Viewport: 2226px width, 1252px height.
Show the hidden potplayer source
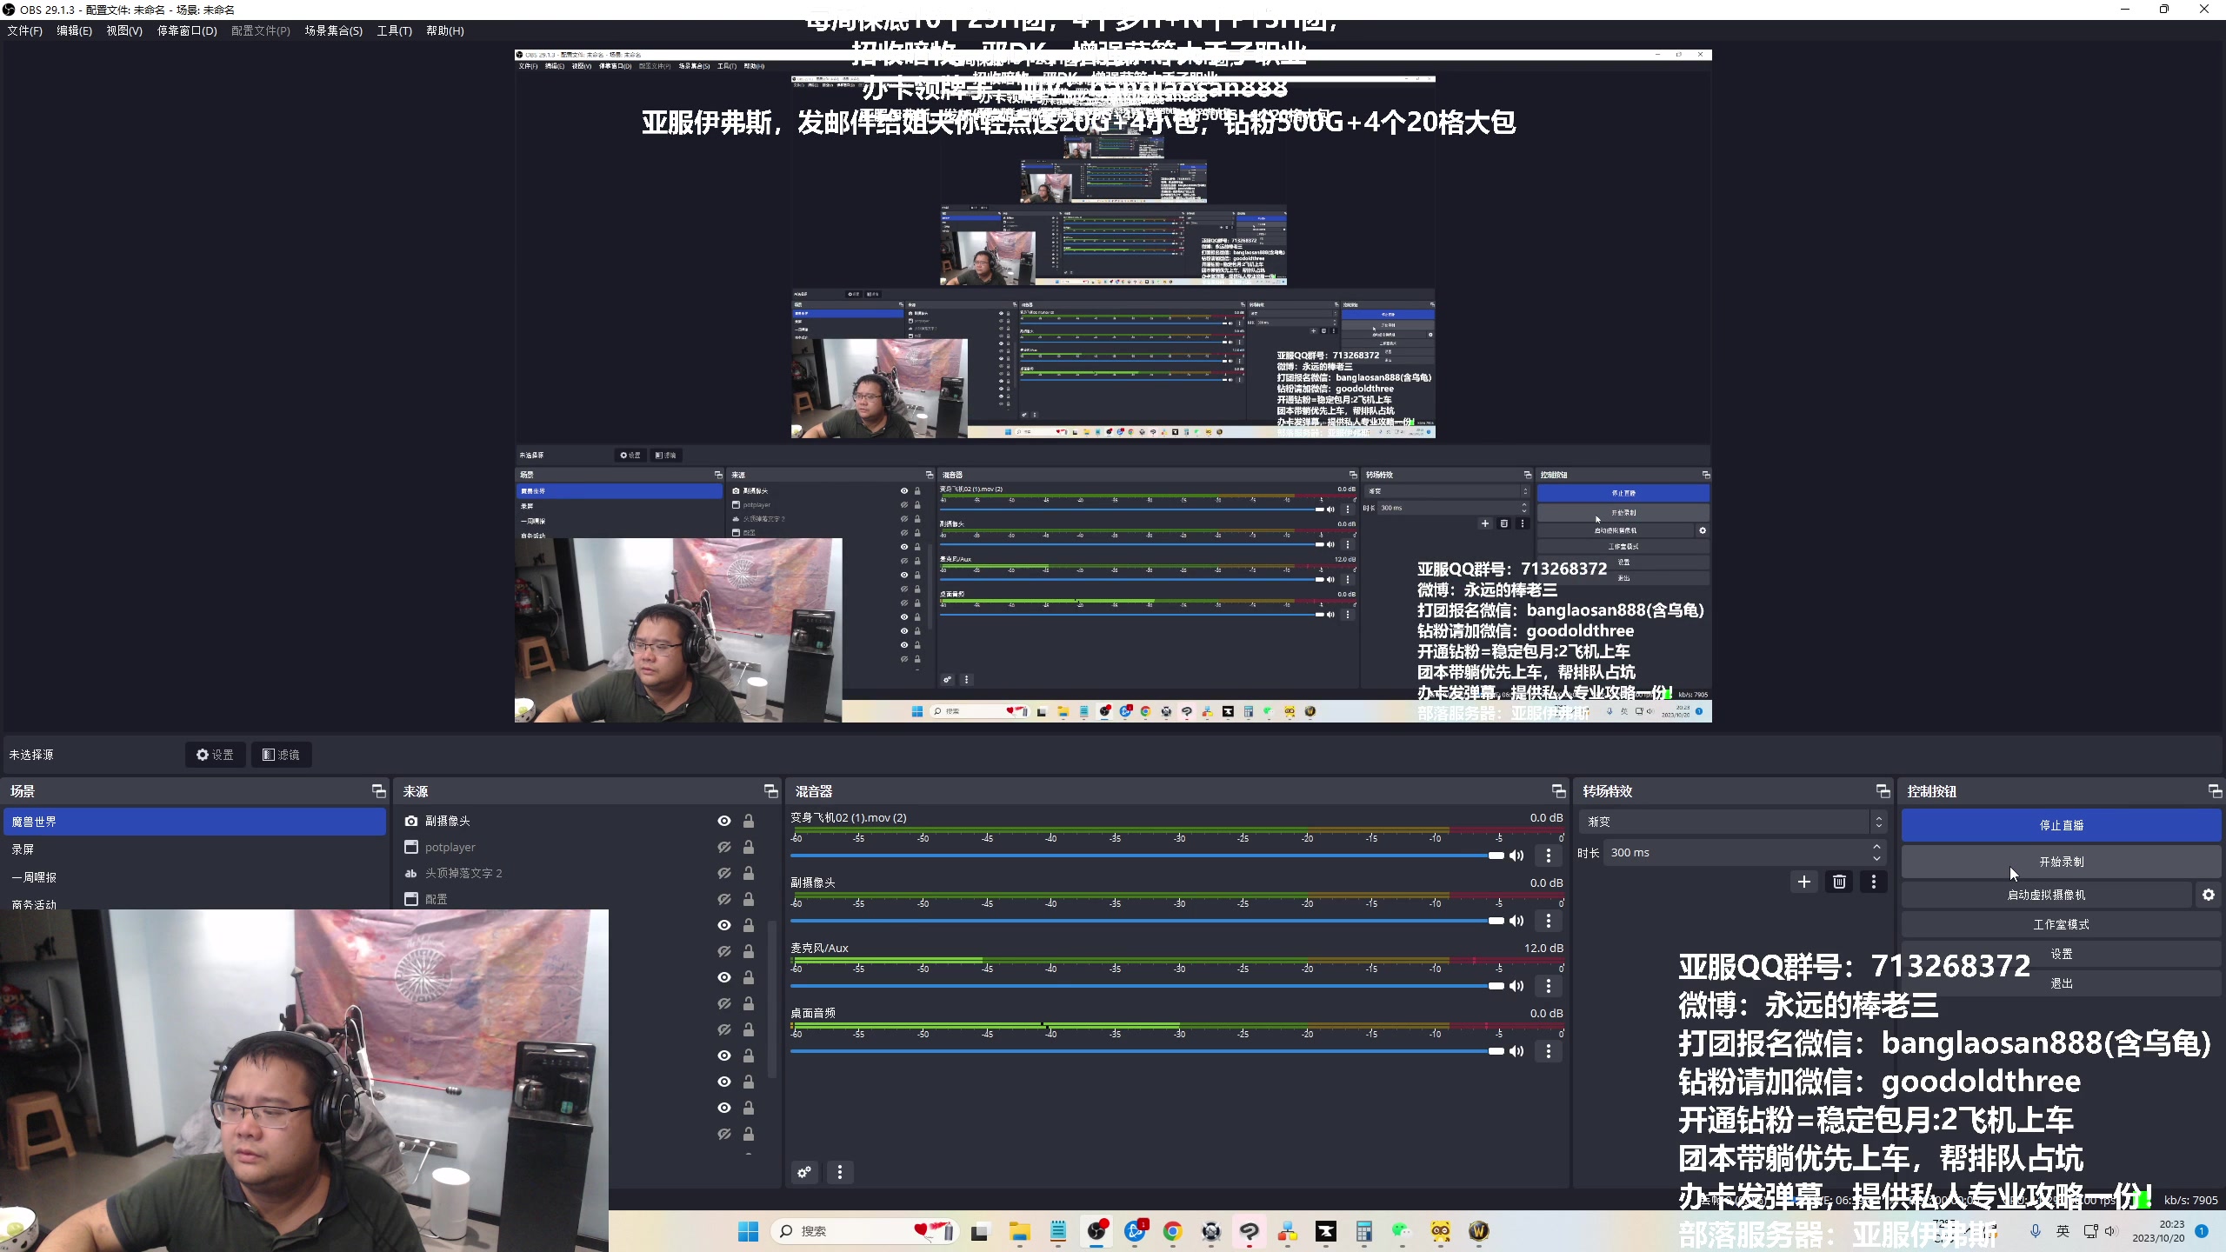[x=724, y=846]
